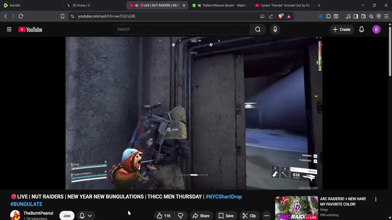
Task: Expand subscription notification dropdown arrow
Action: pos(90,216)
